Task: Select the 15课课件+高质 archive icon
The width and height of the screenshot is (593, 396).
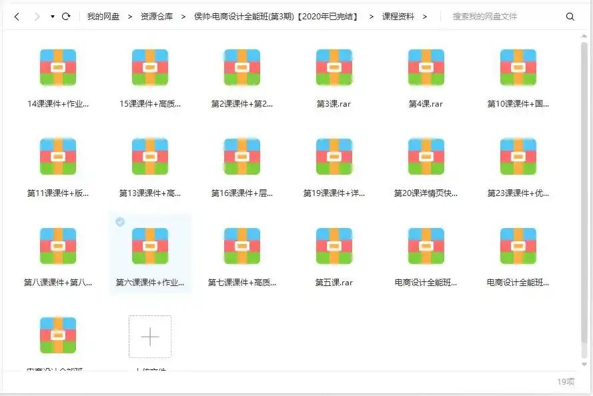Action: 150,67
